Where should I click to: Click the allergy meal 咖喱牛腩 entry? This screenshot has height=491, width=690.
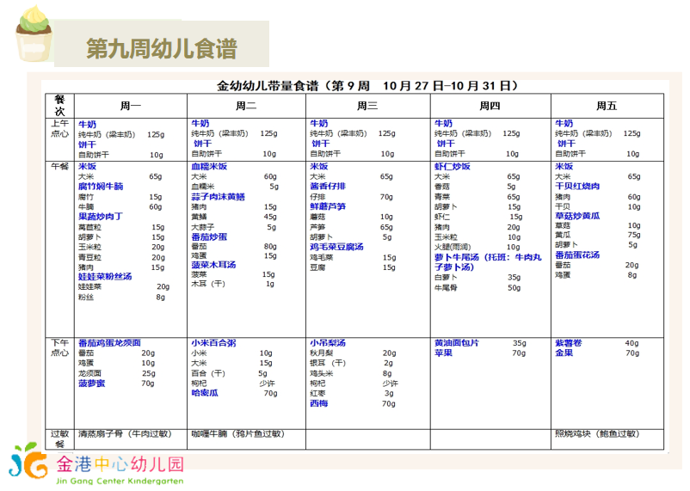[x=238, y=433]
